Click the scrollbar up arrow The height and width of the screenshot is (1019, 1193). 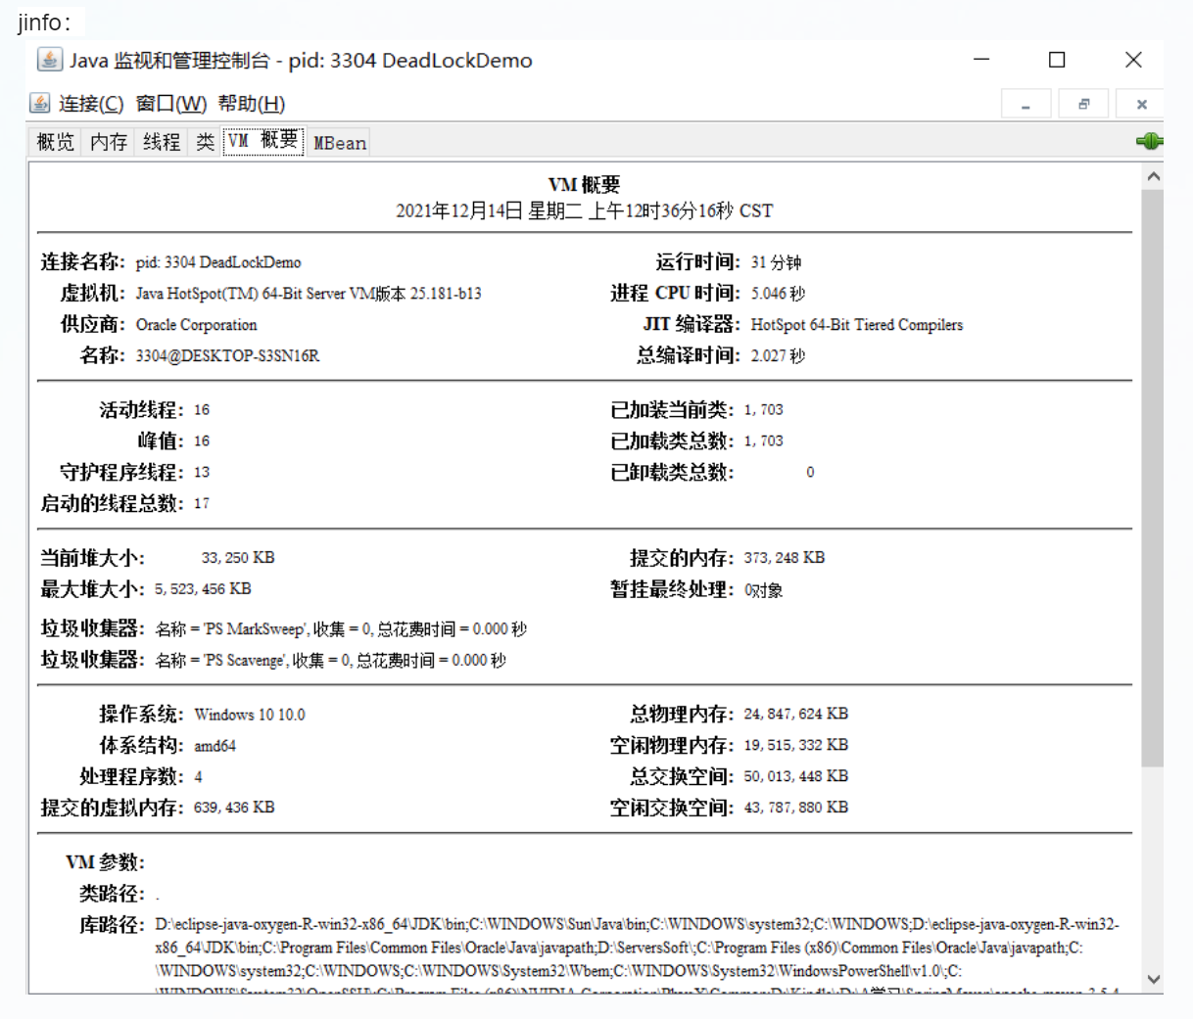(1153, 176)
